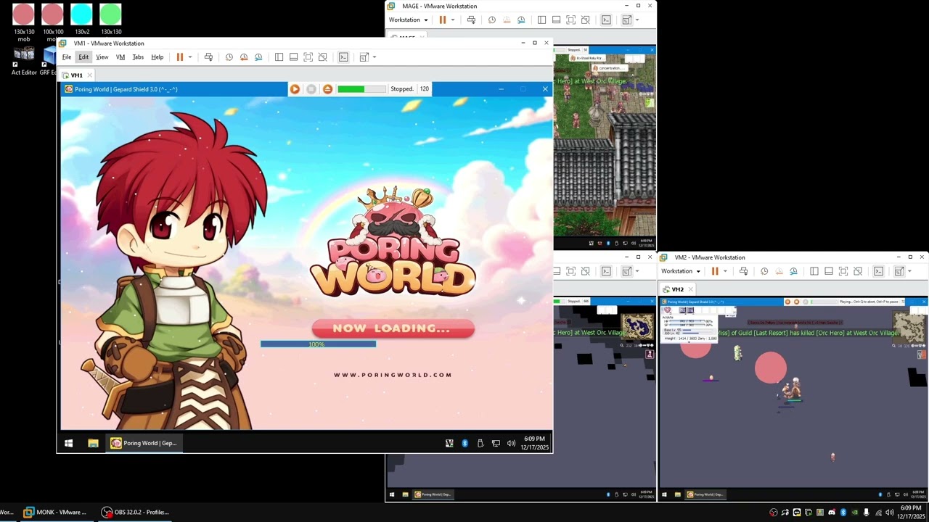The height and width of the screenshot is (522, 929).
Task: Toggle console view in MAGE toolbar
Action: click(606, 20)
